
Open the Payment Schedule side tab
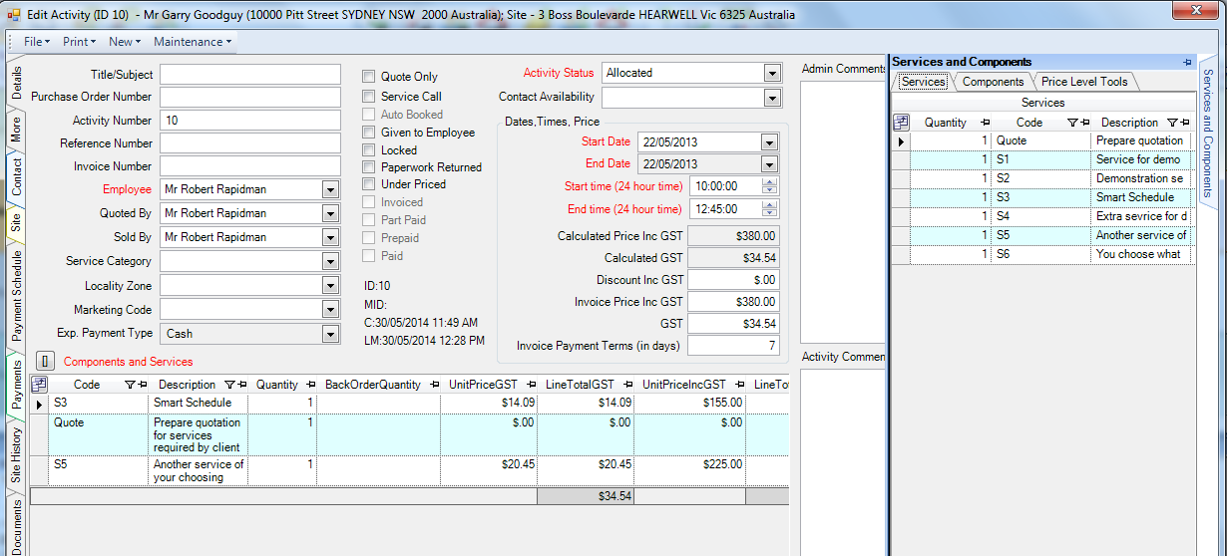click(16, 296)
